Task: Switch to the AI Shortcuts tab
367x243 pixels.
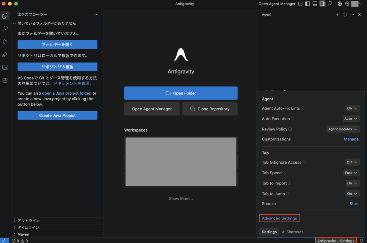Action: (292, 232)
